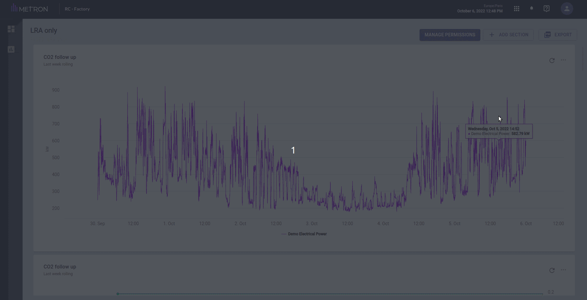Open the help question mark icon

tap(546, 9)
